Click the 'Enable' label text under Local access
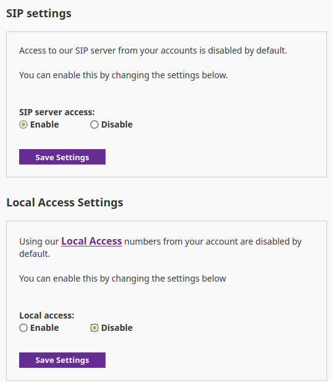The height and width of the screenshot is (382, 332). coord(44,328)
